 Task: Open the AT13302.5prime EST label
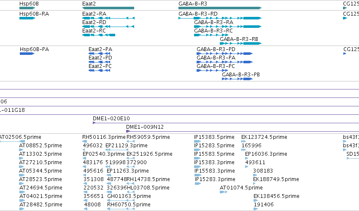40,154
